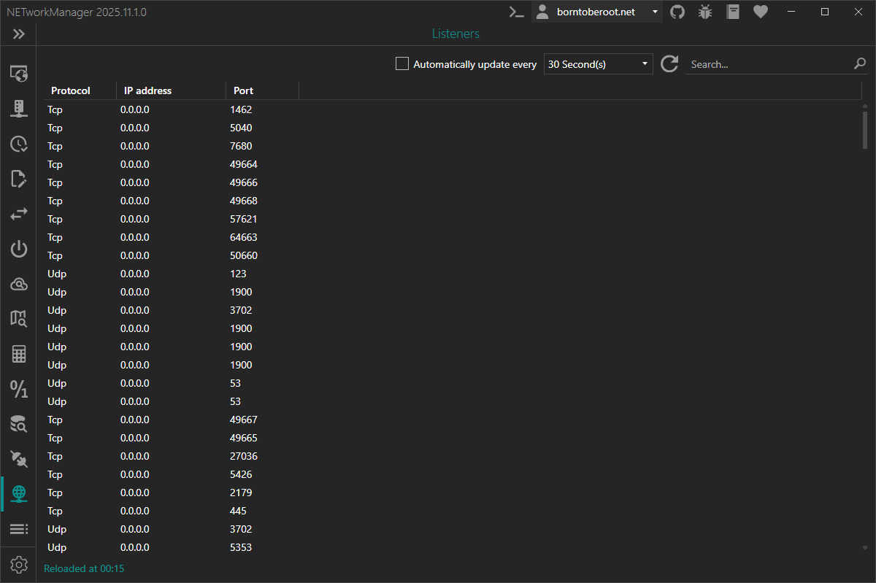Sort list by Port column header
Viewport: 876px width, 583px height.
pyautogui.click(x=243, y=90)
